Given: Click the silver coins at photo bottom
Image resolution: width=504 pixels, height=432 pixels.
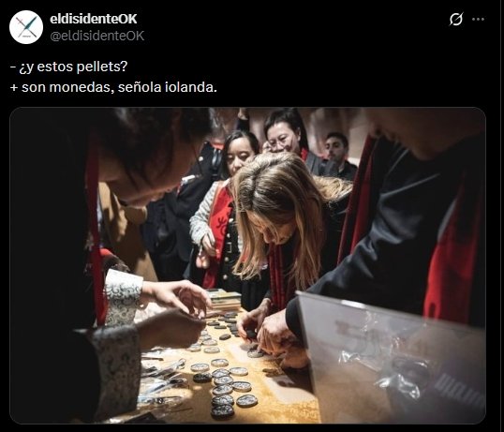Looking at the screenshot, I should tap(225, 389).
